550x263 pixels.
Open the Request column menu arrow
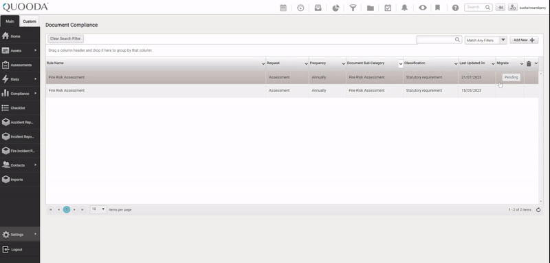(x=306, y=63)
